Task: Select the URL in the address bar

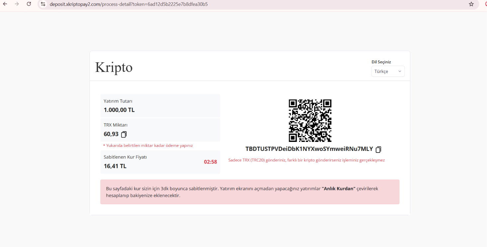Action: coord(129,4)
